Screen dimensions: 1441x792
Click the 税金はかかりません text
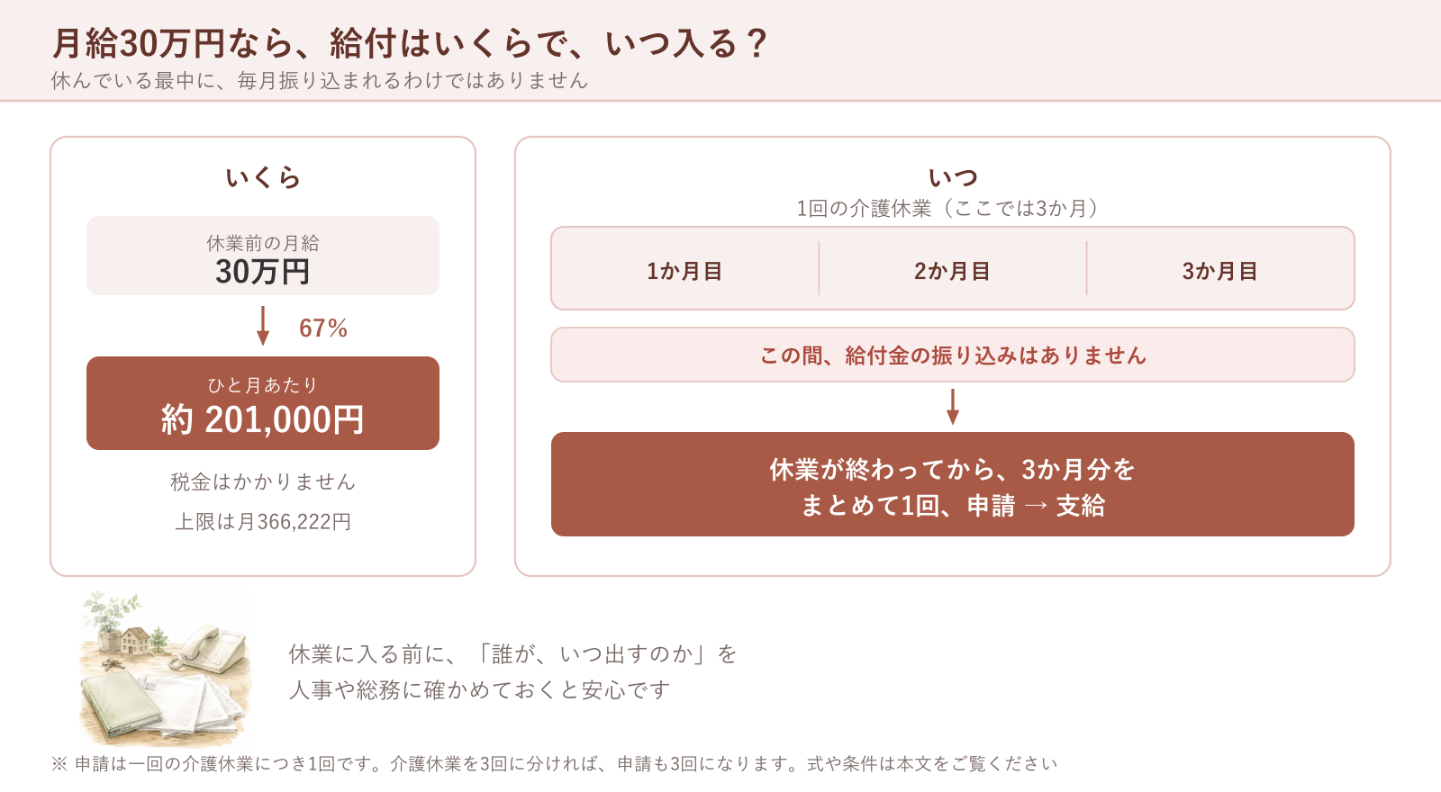[x=263, y=481]
